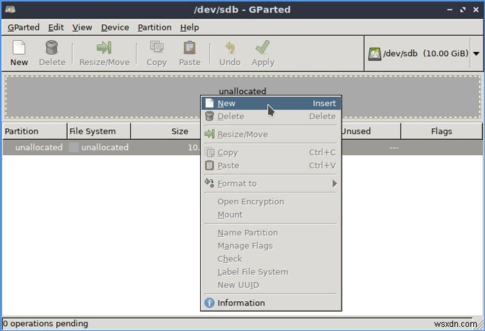Image resolution: width=485 pixels, height=331 pixels.
Task: Close the GParted window
Action: pyautogui.click(x=476, y=10)
